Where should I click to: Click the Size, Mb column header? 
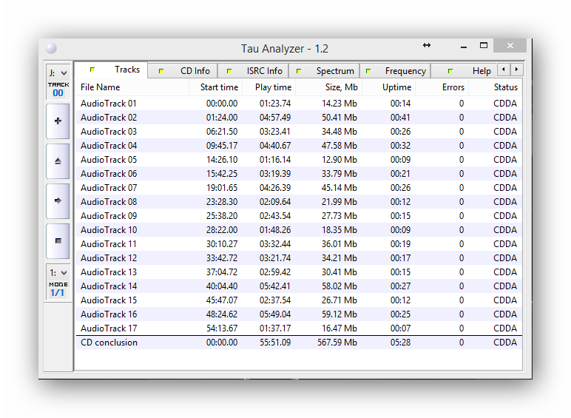pyautogui.click(x=341, y=87)
